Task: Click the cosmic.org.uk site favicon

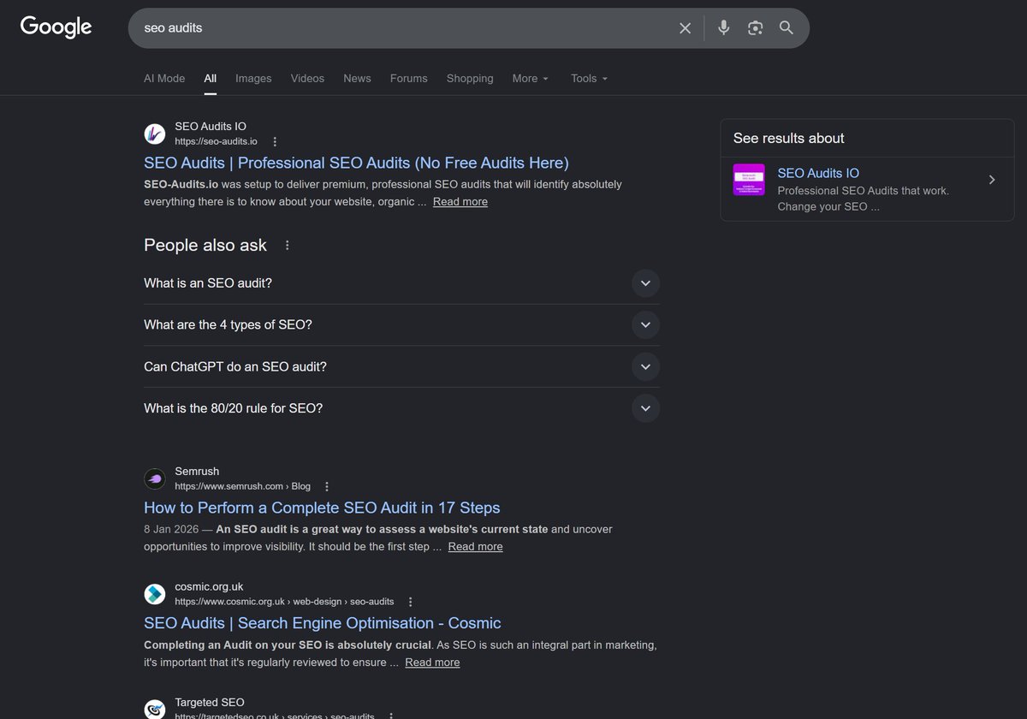Action: tap(155, 594)
